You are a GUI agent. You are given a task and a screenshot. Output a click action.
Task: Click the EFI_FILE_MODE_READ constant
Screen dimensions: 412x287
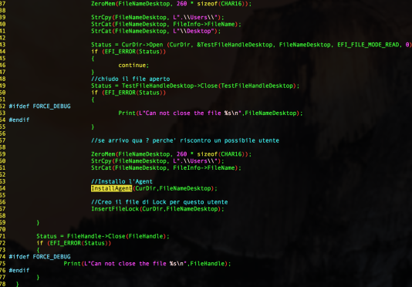click(368, 45)
